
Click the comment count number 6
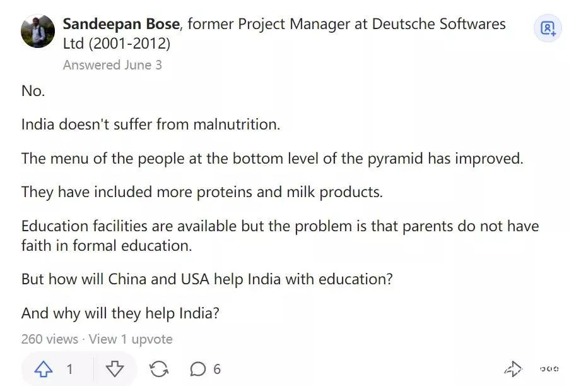click(217, 370)
